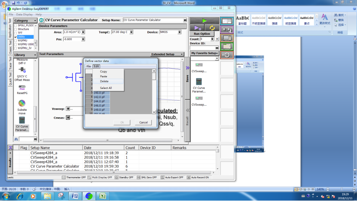Viewport: 357px width, 201px height.
Task: Open first CVSweep... favorite setup
Action: pyautogui.click(x=199, y=67)
